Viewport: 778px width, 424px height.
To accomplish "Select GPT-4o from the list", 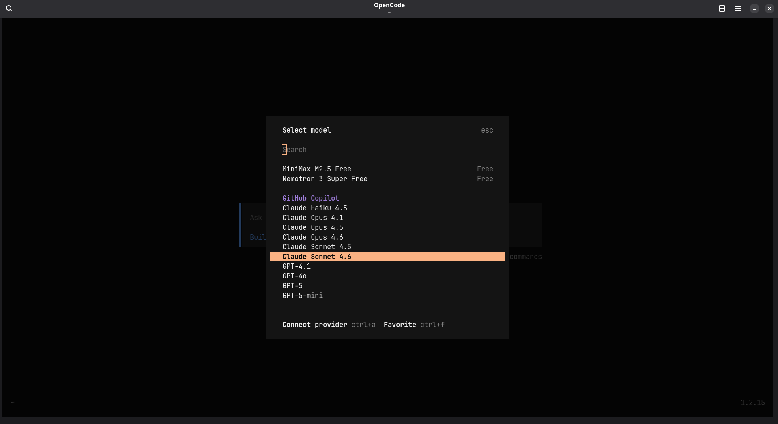I will (294, 276).
